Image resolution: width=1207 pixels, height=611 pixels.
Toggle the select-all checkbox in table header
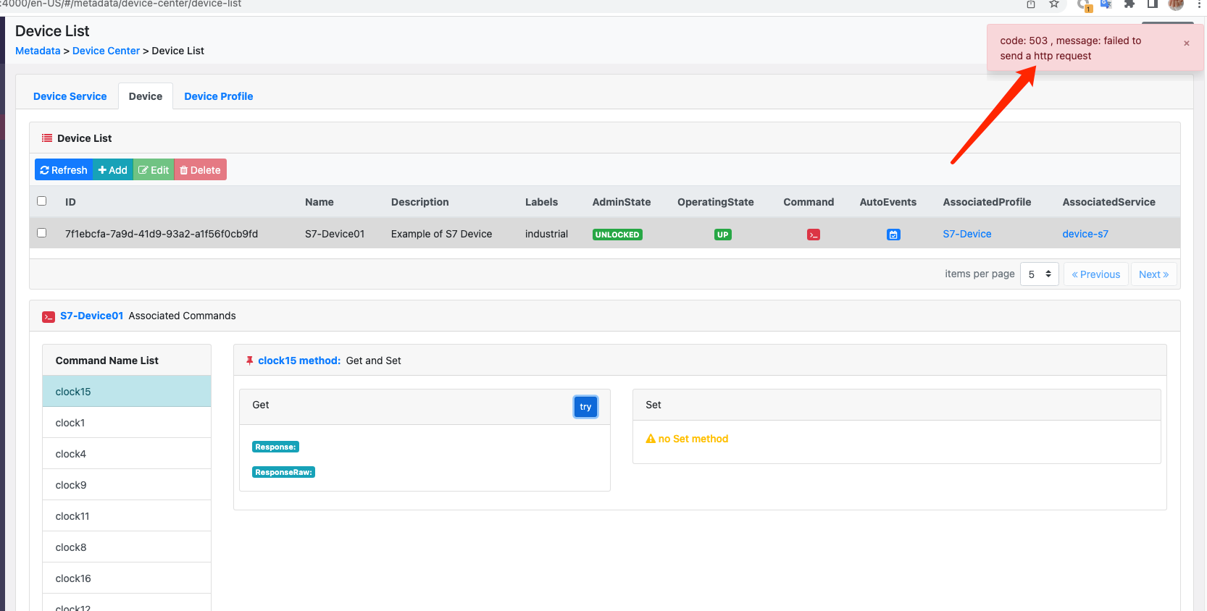(x=41, y=201)
